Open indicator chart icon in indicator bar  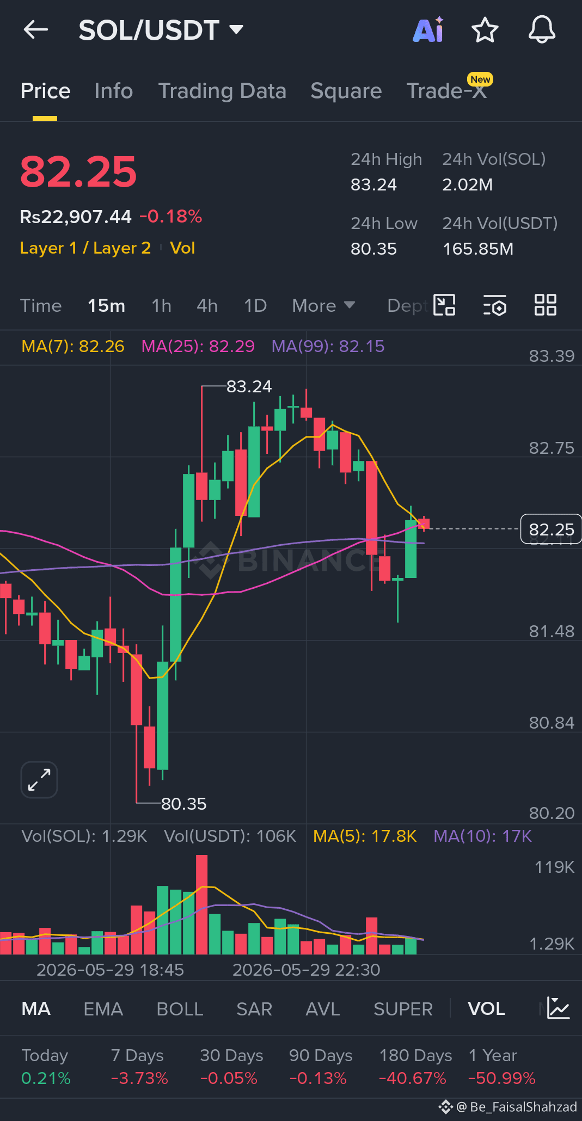(x=558, y=1008)
